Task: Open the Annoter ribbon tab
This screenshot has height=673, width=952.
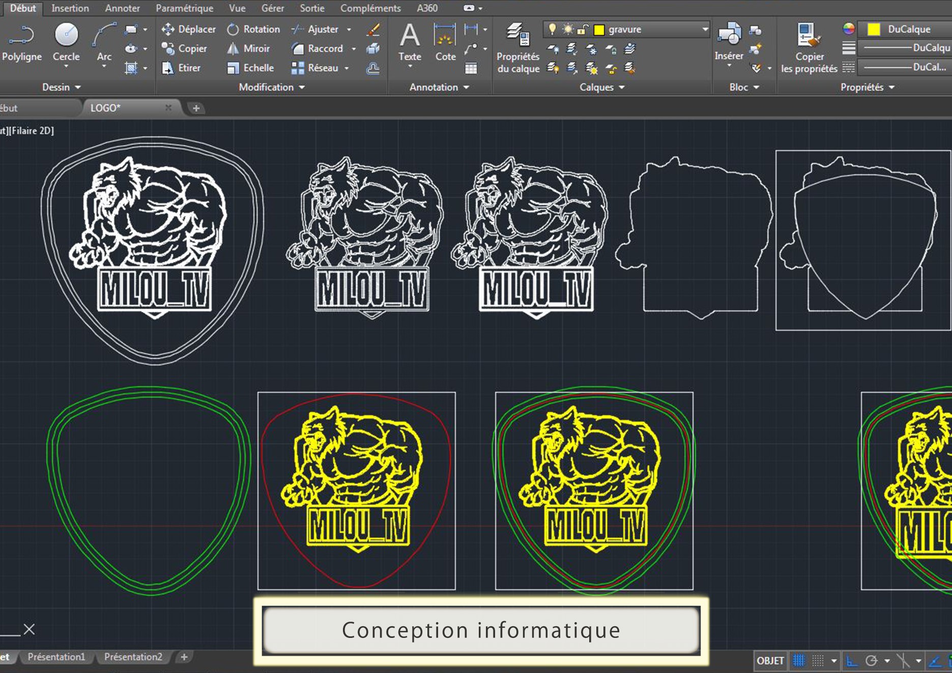Action: (122, 8)
